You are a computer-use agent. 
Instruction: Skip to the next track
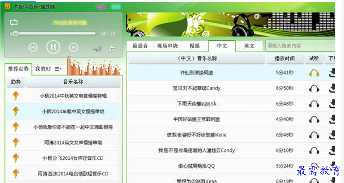[74, 47]
